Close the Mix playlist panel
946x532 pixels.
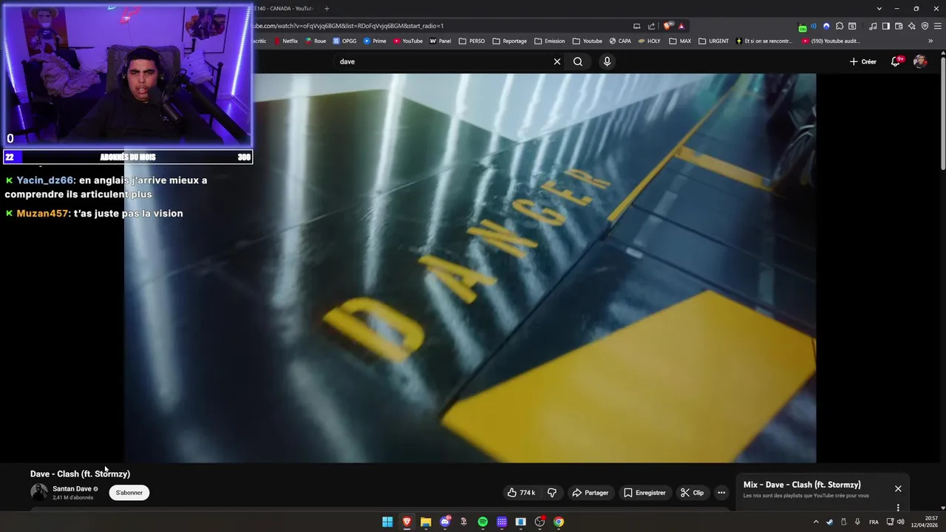[x=898, y=488]
